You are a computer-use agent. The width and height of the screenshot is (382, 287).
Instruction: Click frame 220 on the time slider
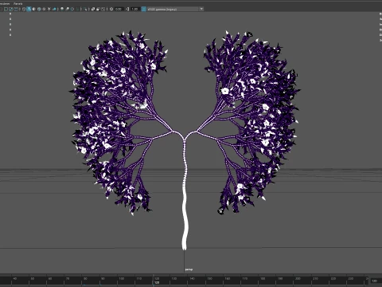(333, 279)
